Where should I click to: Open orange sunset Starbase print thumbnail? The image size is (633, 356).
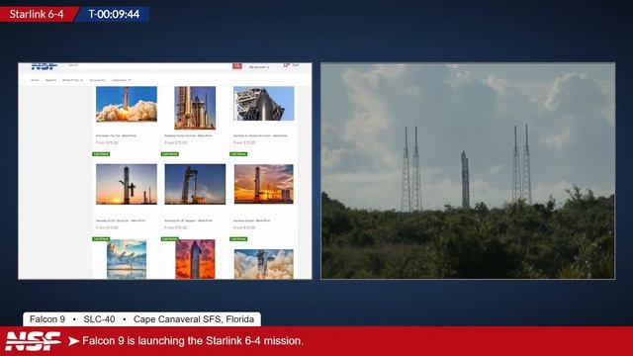pyautogui.click(x=264, y=184)
